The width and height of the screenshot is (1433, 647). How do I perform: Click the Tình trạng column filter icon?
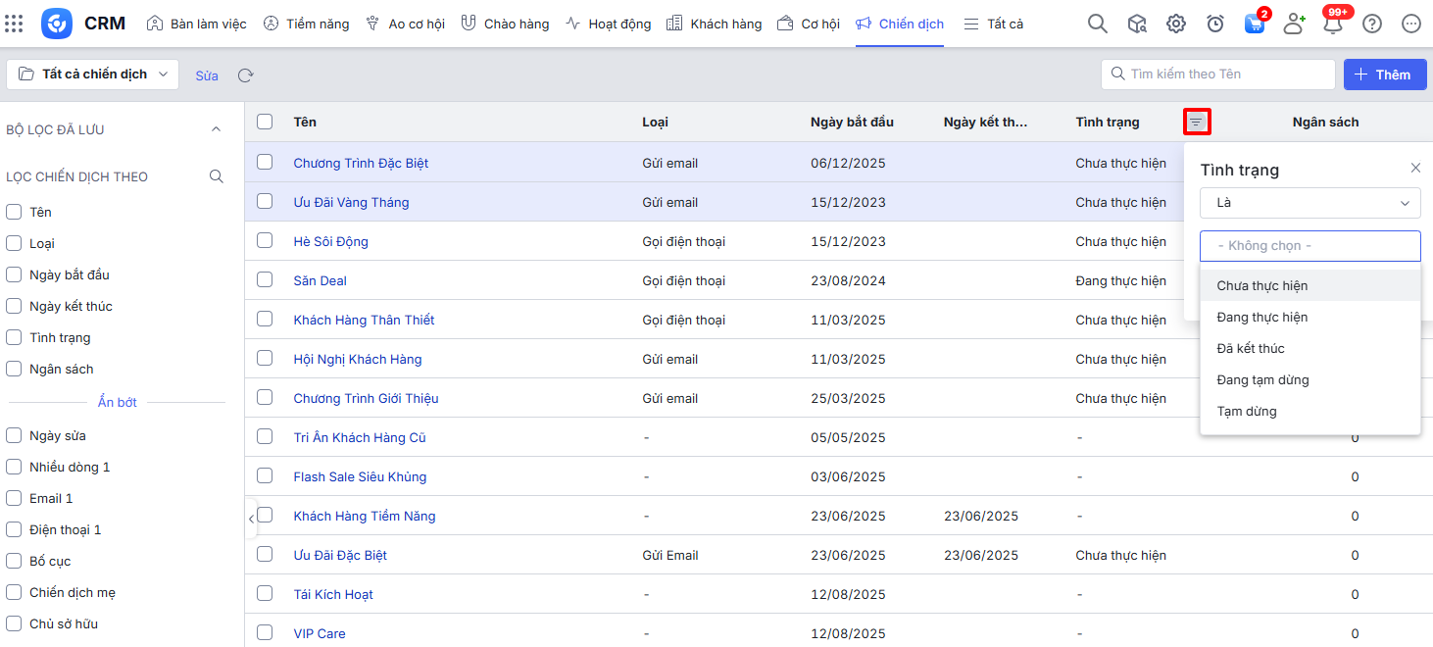click(x=1197, y=122)
